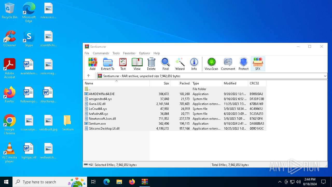Select the Sentium folder on desktop
Viewport: 332px width, 187px height.
coord(68,123)
